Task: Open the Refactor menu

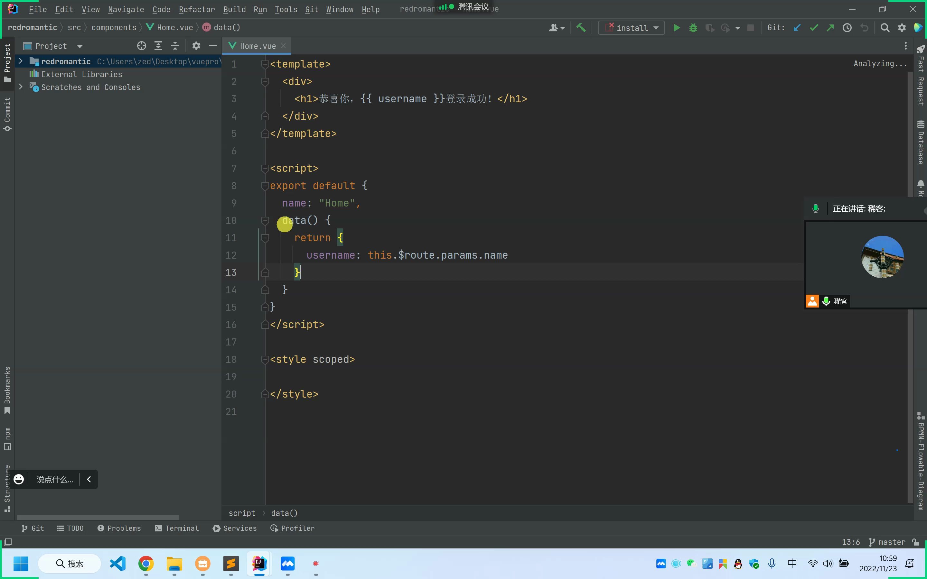Action: pyautogui.click(x=197, y=9)
